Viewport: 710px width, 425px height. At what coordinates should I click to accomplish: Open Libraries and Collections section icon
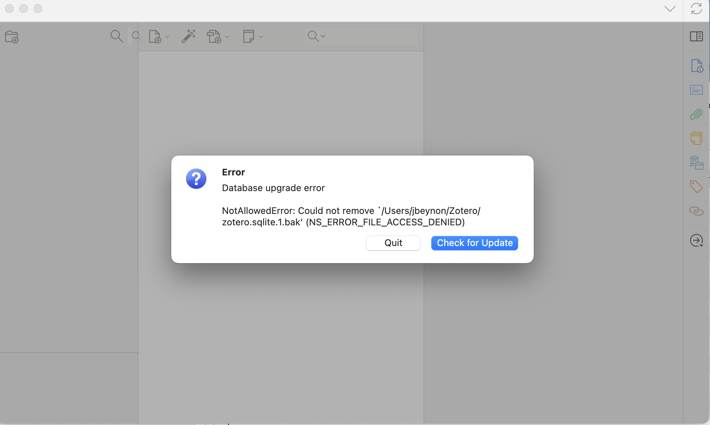pos(696,163)
